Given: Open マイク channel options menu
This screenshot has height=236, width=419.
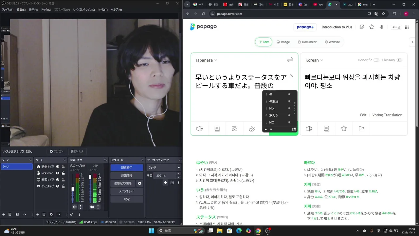Looking at the screenshot, I should pyautogui.click(x=98, y=207).
